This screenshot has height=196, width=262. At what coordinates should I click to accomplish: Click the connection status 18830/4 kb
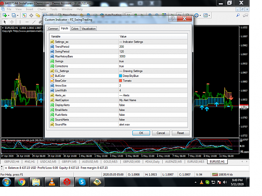(222, 174)
